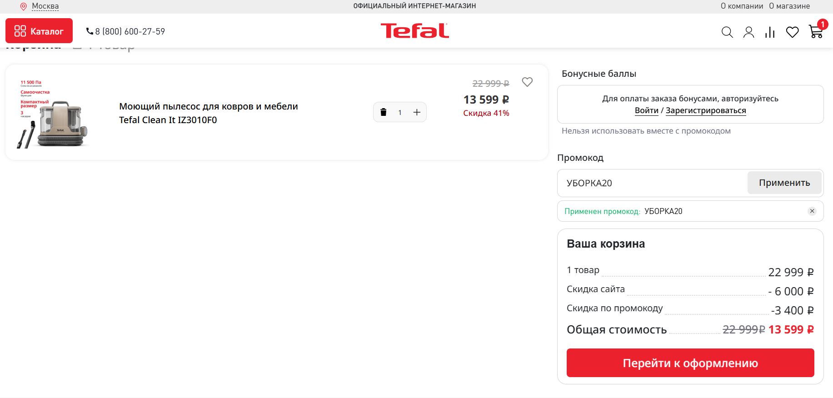The image size is (833, 398).
Task: Change the city Москва location
Action: (45, 6)
